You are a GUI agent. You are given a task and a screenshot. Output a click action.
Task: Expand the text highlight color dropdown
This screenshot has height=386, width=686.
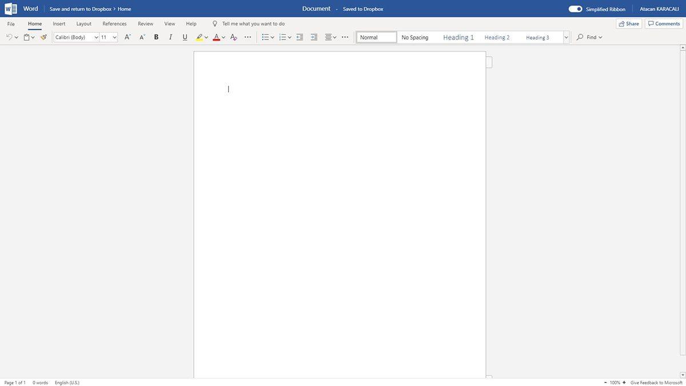tap(206, 37)
